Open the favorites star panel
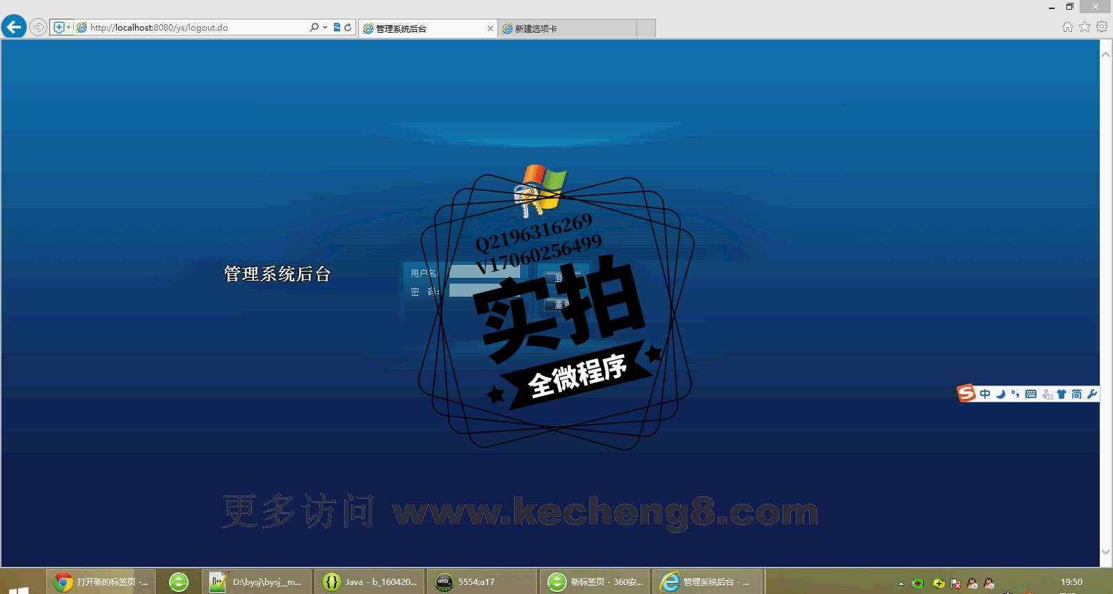The width and height of the screenshot is (1113, 594). coord(1084,26)
